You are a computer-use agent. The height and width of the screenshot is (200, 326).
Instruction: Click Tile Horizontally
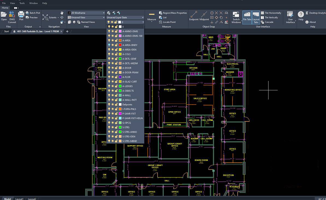coord(272,13)
